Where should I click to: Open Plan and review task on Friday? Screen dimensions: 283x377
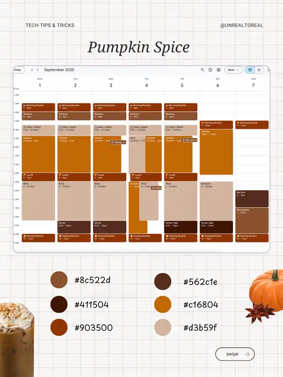189,140
